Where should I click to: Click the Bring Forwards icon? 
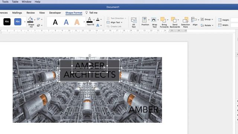(163, 20)
